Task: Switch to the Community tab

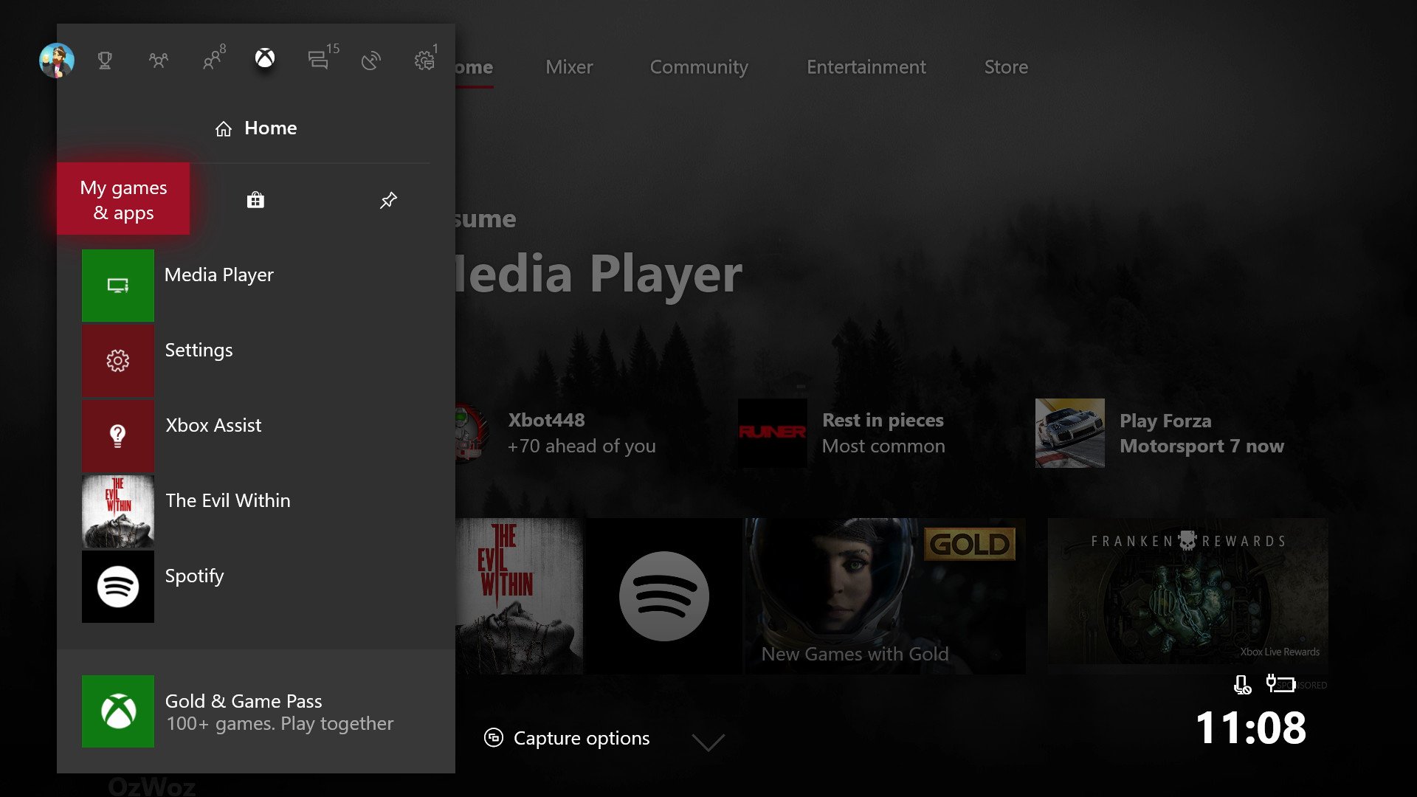Action: click(x=699, y=67)
